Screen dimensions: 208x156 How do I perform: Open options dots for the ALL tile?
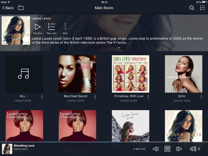click(x=42, y=97)
